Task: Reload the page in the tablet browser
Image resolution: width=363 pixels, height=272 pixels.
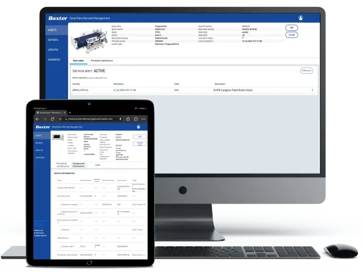Action: tap(52, 119)
